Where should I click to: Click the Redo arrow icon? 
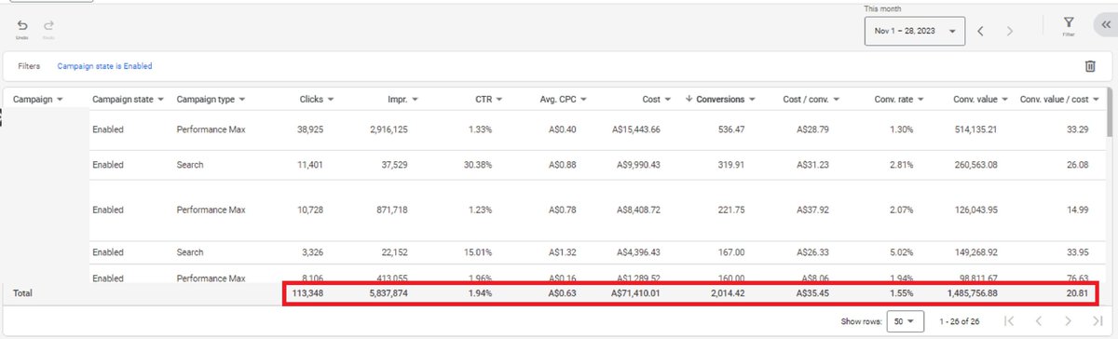click(48, 25)
